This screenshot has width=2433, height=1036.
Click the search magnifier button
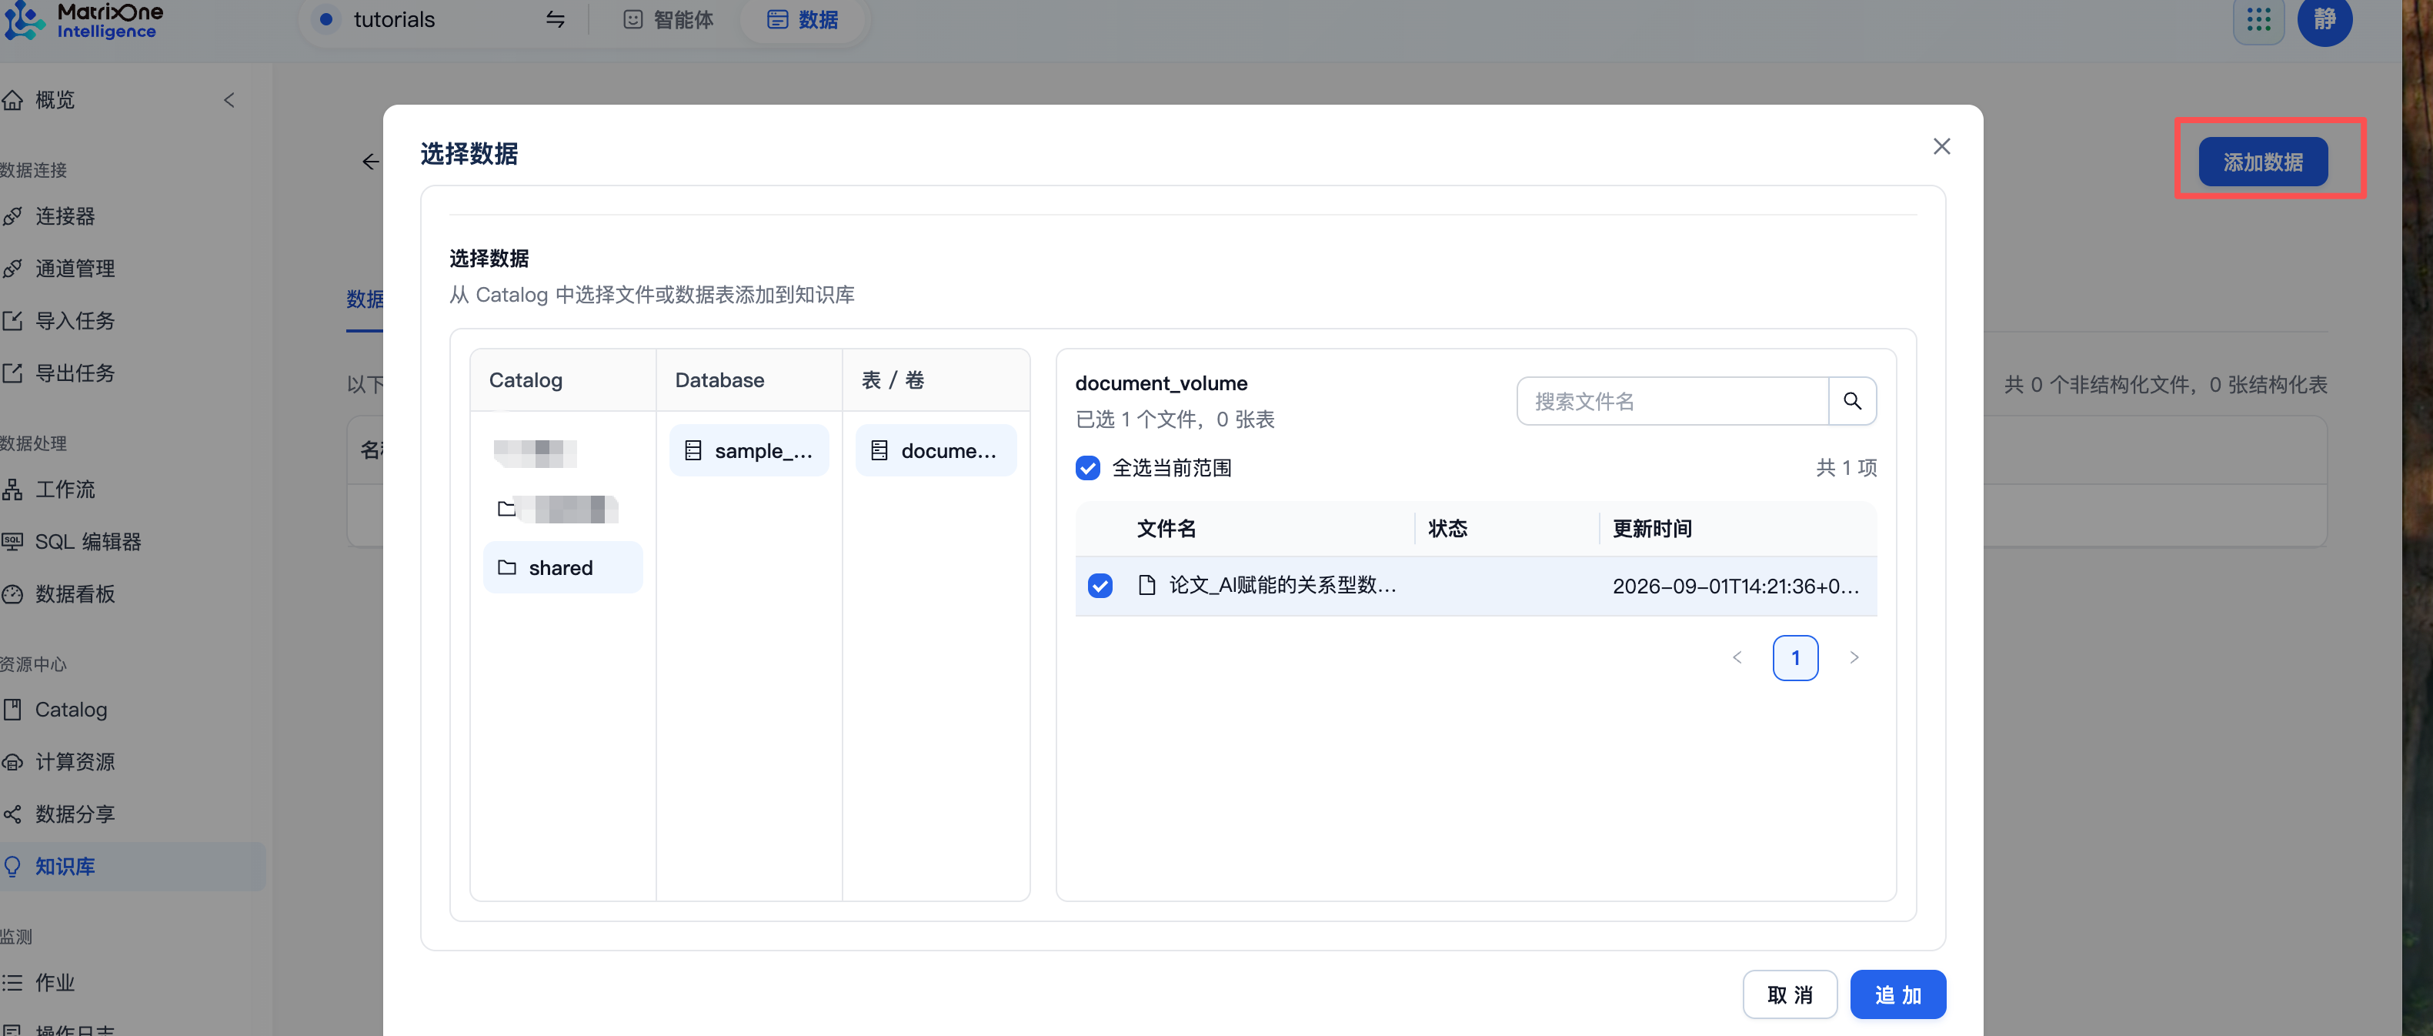tap(1852, 401)
